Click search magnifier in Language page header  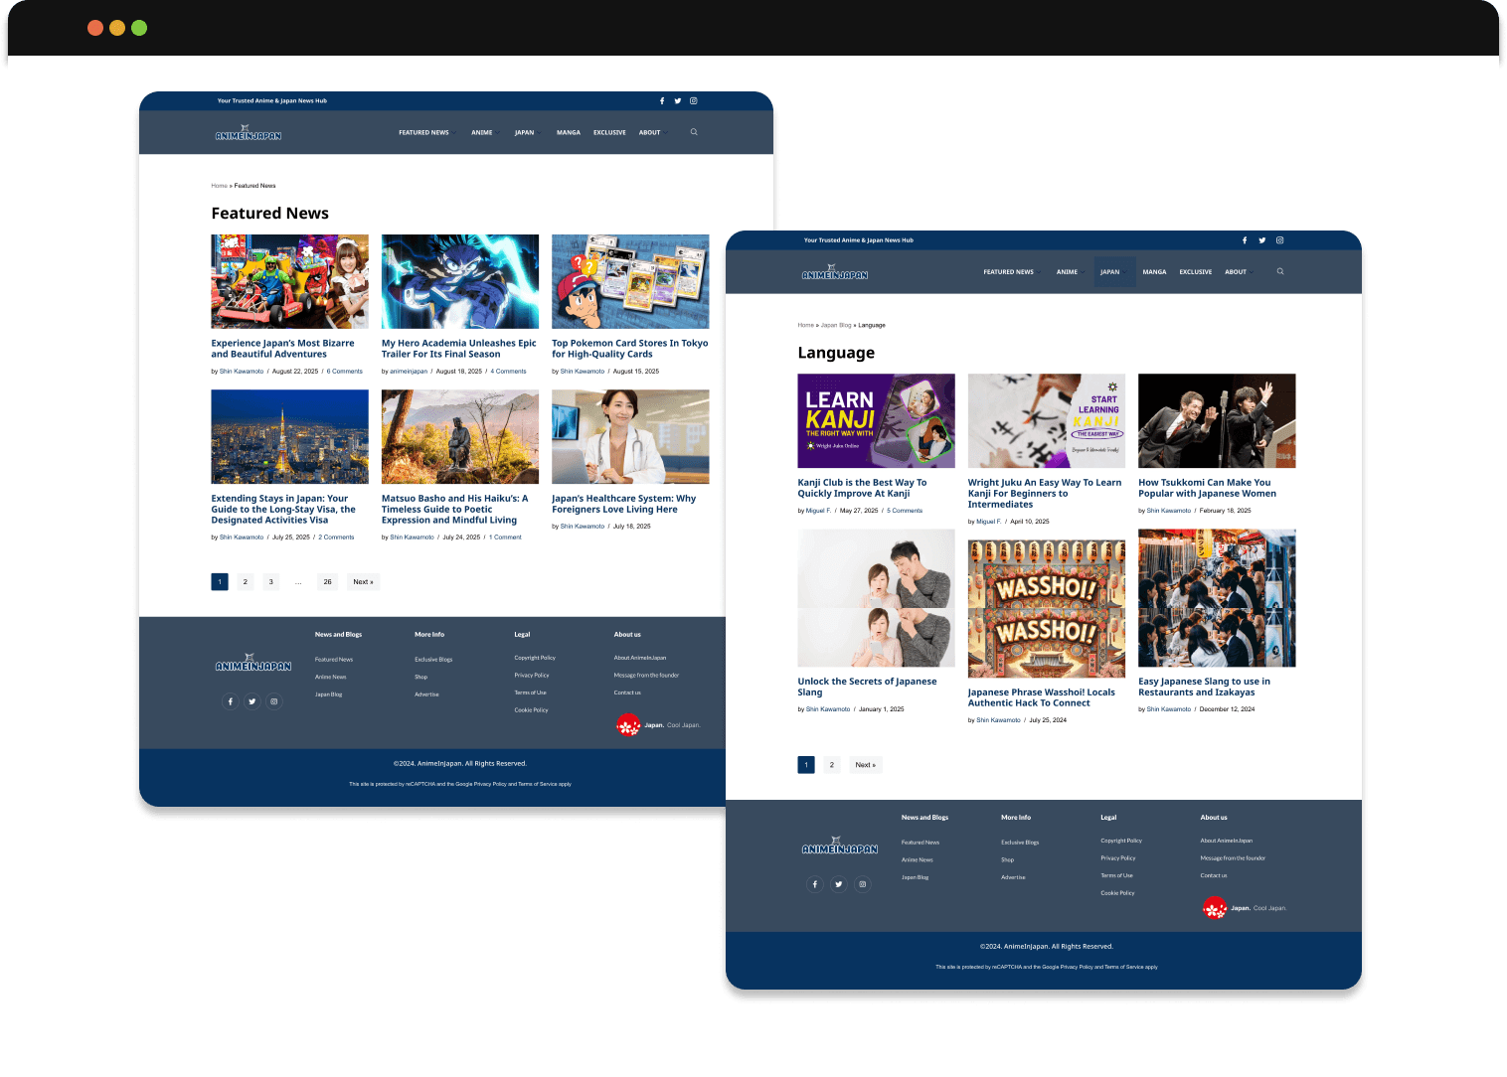coord(1280,271)
